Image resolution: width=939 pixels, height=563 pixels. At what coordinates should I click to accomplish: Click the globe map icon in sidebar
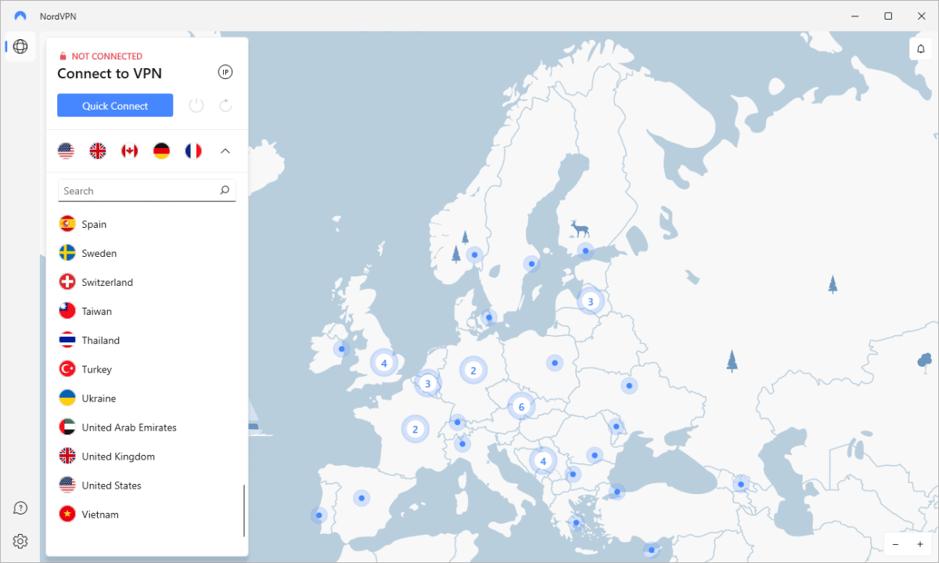[x=20, y=46]
